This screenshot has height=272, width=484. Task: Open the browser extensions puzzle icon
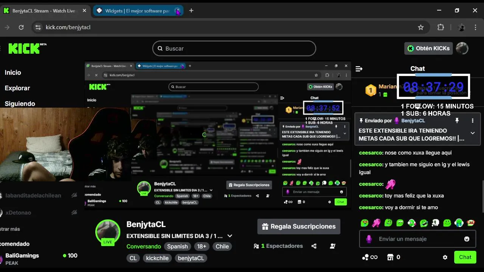441,27
